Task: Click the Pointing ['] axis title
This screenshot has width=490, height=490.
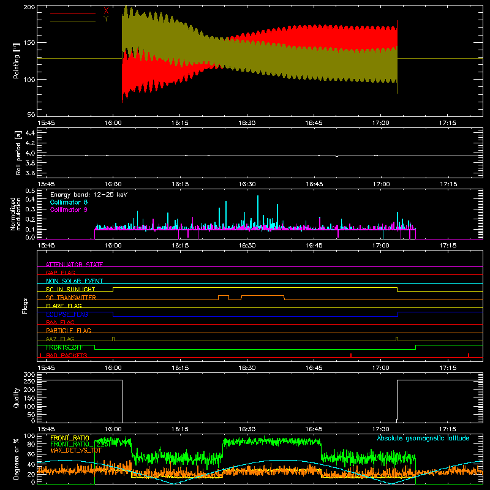Action: click(17, 61)
